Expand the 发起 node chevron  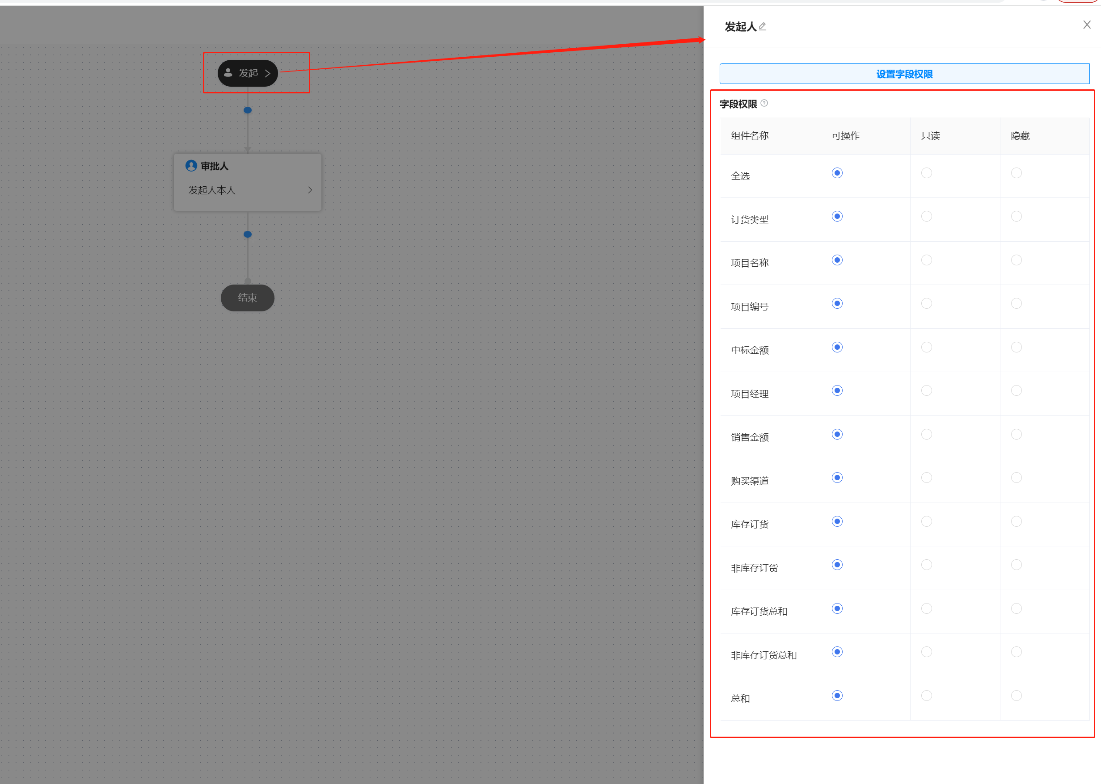click(x=268, y=73)
